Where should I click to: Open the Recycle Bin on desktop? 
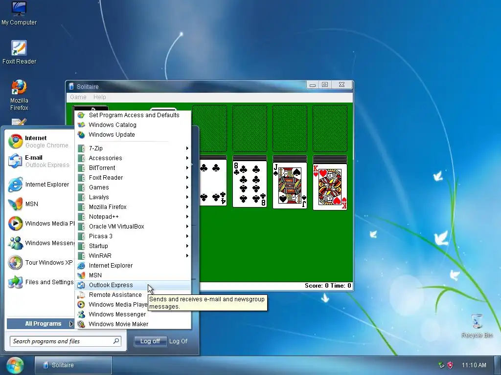[x=477, y=326]
